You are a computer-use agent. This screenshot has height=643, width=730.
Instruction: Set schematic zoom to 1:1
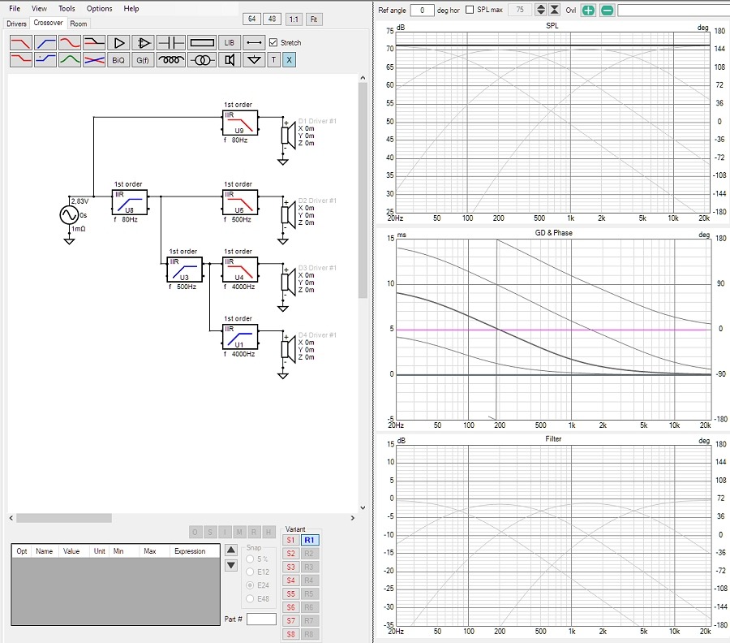[294, 19]
